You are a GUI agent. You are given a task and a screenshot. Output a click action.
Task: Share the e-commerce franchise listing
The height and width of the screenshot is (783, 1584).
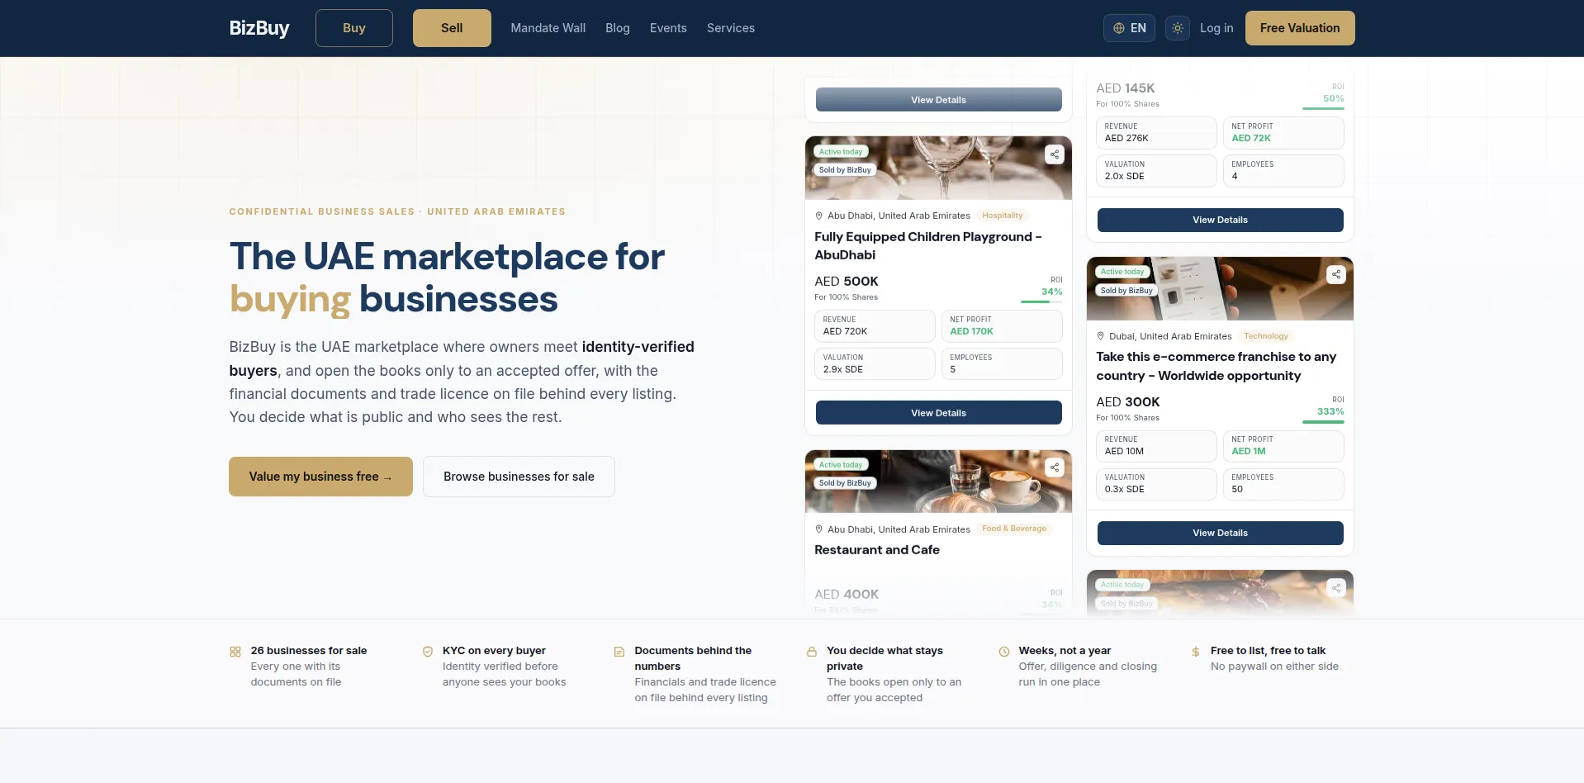1336,274
